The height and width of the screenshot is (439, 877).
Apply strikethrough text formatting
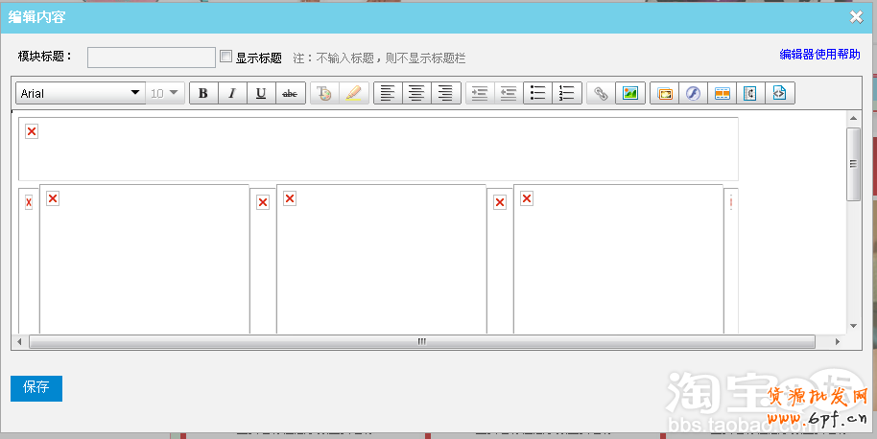click(x=290, y=93)
